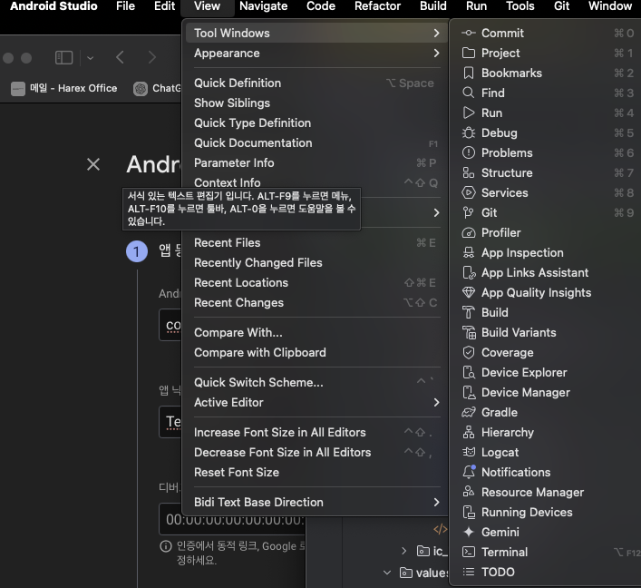The height and width of the screenshot is (588, 641).
Task: Open the View menu
Action: pos(208,6)
